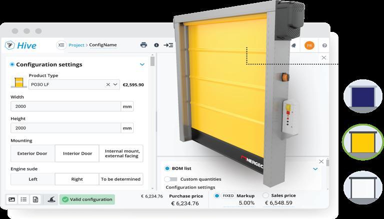Open the FR user avatar
384x219 pixels.
click(x=309, y=46)
